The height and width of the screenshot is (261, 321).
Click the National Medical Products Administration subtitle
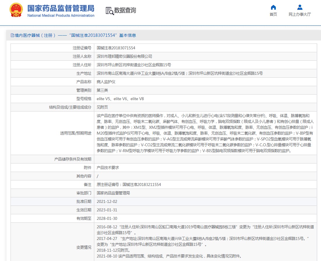(61, 15)
